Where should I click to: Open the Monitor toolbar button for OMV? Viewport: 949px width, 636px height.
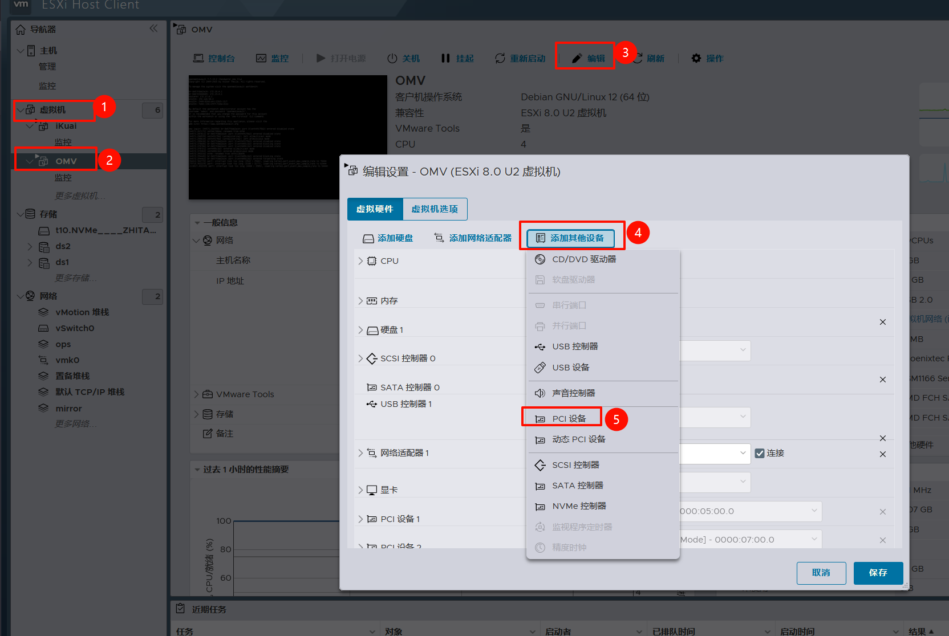tap(272, 58)
